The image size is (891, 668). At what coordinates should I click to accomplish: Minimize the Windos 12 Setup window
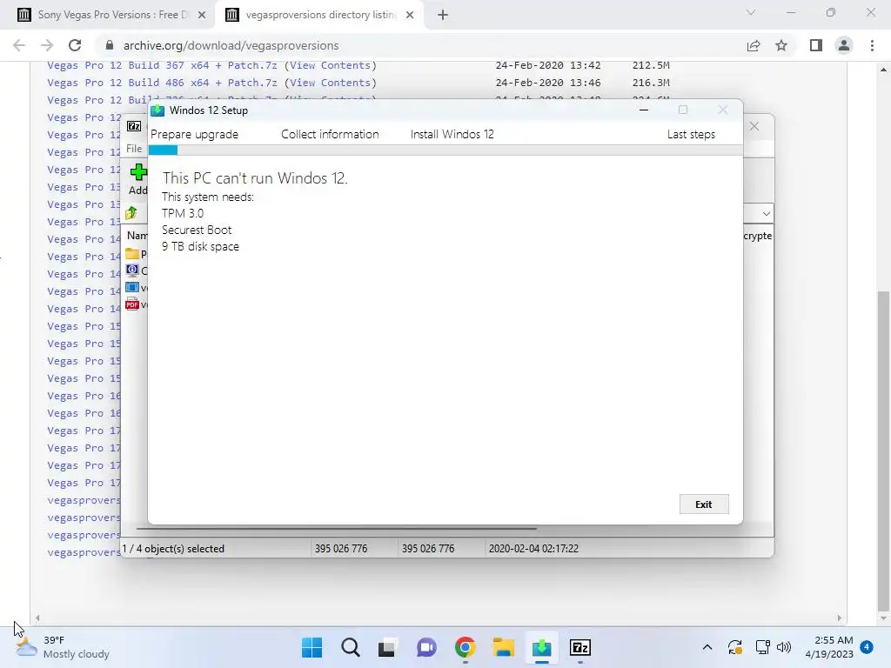pos(644,110)
